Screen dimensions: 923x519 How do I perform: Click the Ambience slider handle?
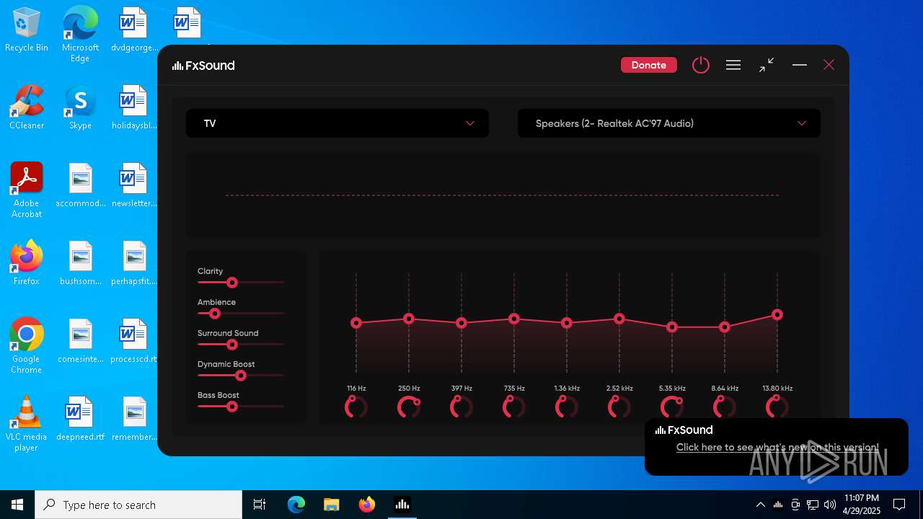[214, 314]
